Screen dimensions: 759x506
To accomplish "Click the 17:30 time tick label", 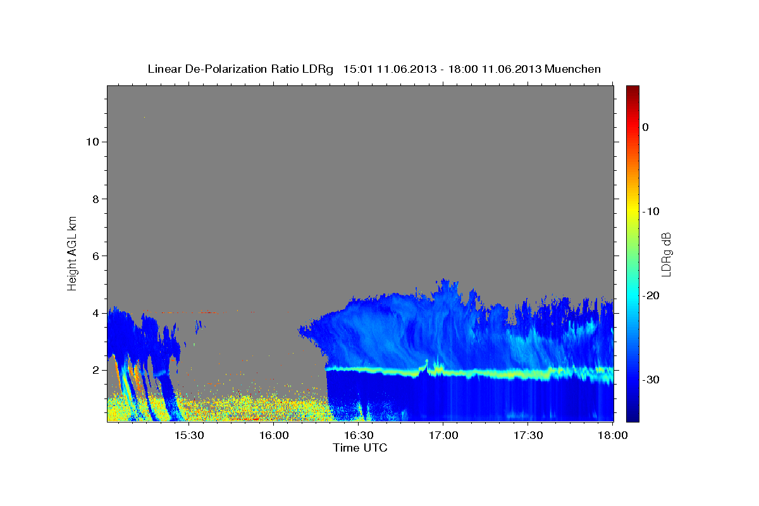I will click(x=528, y=436).
